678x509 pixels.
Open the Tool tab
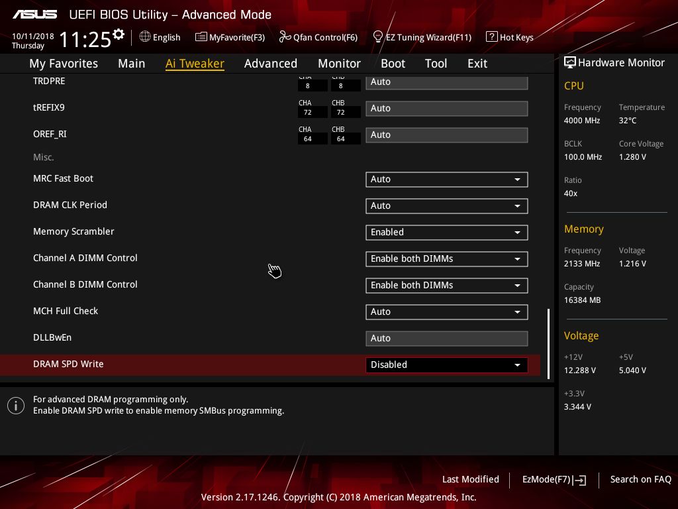(436, 64)
